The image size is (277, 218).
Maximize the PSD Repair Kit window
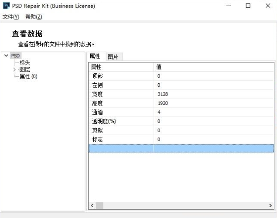click(x=248, y=6)
